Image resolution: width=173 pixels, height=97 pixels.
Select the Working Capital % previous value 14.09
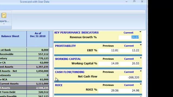(109, 64)
